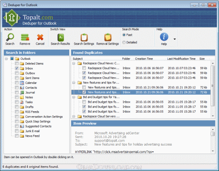
Task: Sort by the Size column header
Action: [x=202, y=59]
